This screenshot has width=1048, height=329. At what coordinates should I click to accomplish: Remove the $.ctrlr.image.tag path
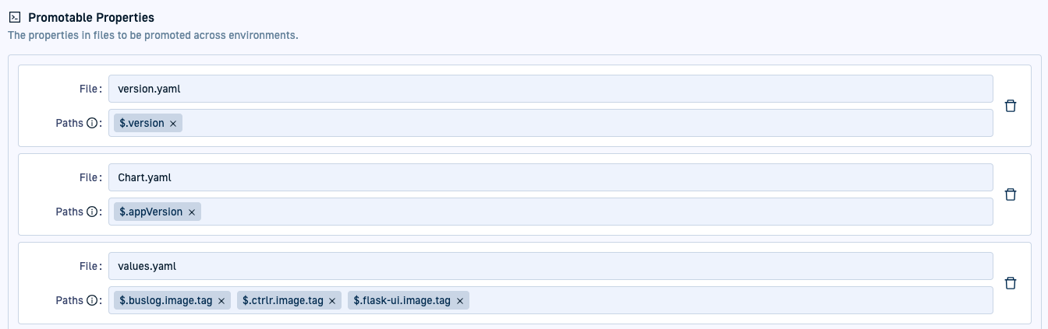pyautogui.click(x=332, y=301)
